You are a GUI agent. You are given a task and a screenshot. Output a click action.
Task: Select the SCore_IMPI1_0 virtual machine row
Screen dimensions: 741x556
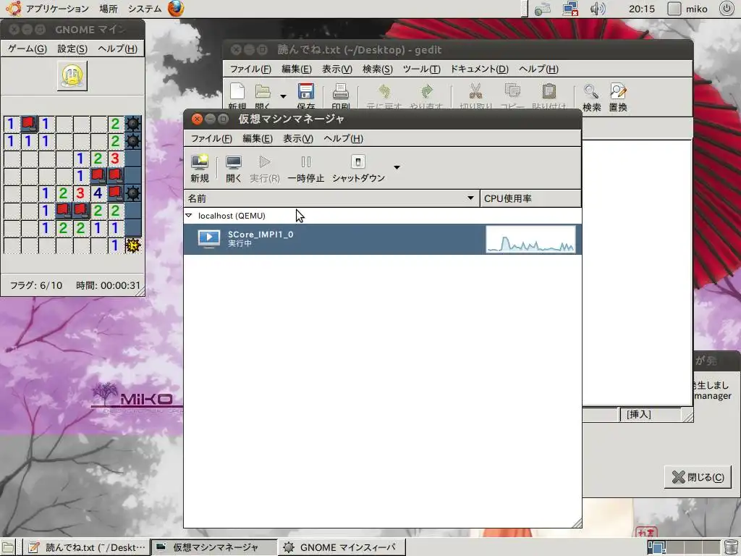tap(382, 239)
